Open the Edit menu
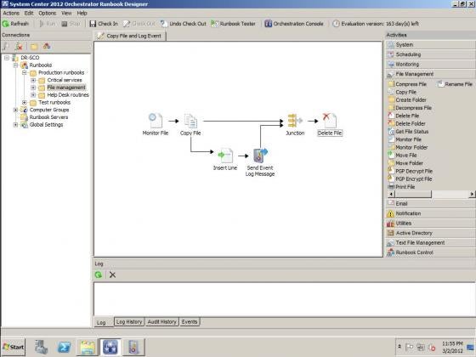Screen dimensions: 476x357 click(29, 13)
